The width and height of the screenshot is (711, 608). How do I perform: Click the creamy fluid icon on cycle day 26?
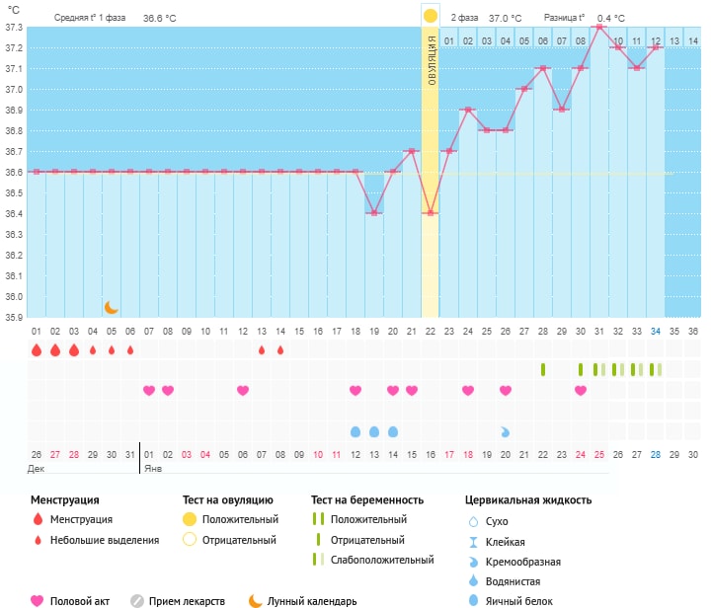tap(506, 432)
